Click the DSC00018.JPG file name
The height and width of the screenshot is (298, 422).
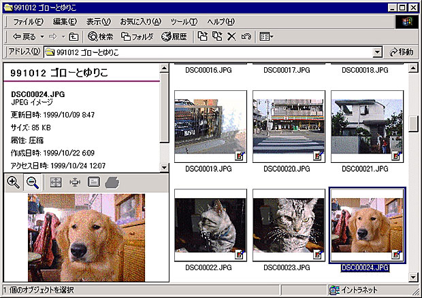[365, 70]
